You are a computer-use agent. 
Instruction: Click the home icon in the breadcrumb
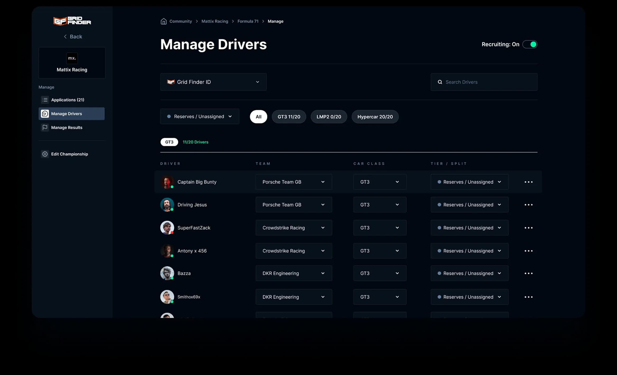pos(163,21)
